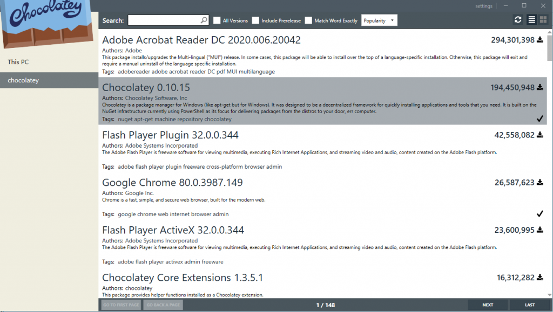The width and height of the screenshot is (553, 312).
Task: Jump to the LAST page
Action: tap(530, 305)
